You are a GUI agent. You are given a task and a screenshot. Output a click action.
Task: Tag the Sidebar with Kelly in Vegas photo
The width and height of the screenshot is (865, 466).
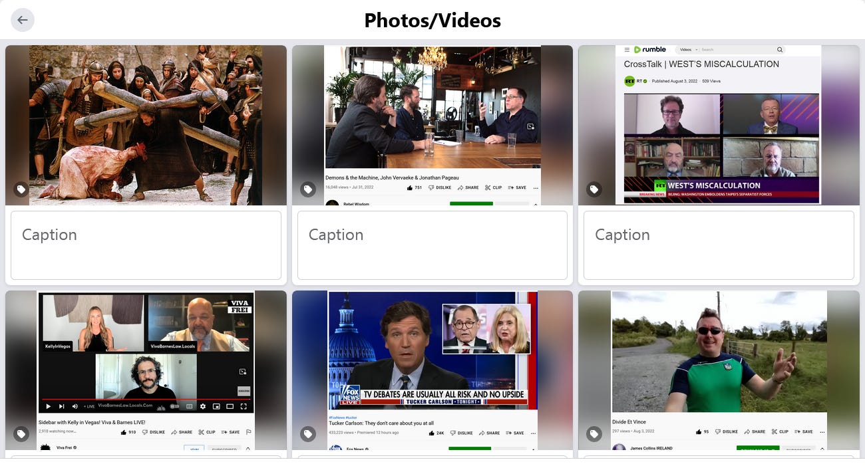tap(21, 434)
